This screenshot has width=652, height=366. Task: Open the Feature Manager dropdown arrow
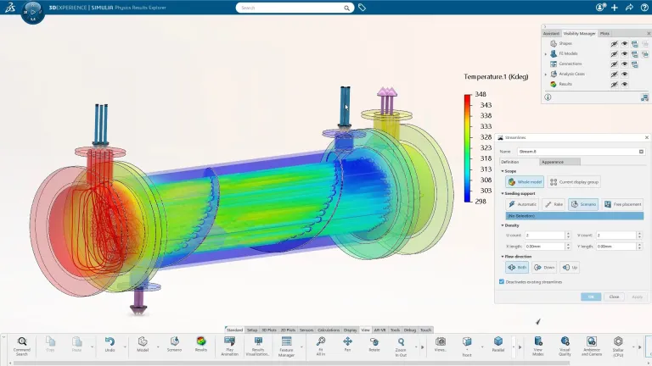(x=301, y=347)
